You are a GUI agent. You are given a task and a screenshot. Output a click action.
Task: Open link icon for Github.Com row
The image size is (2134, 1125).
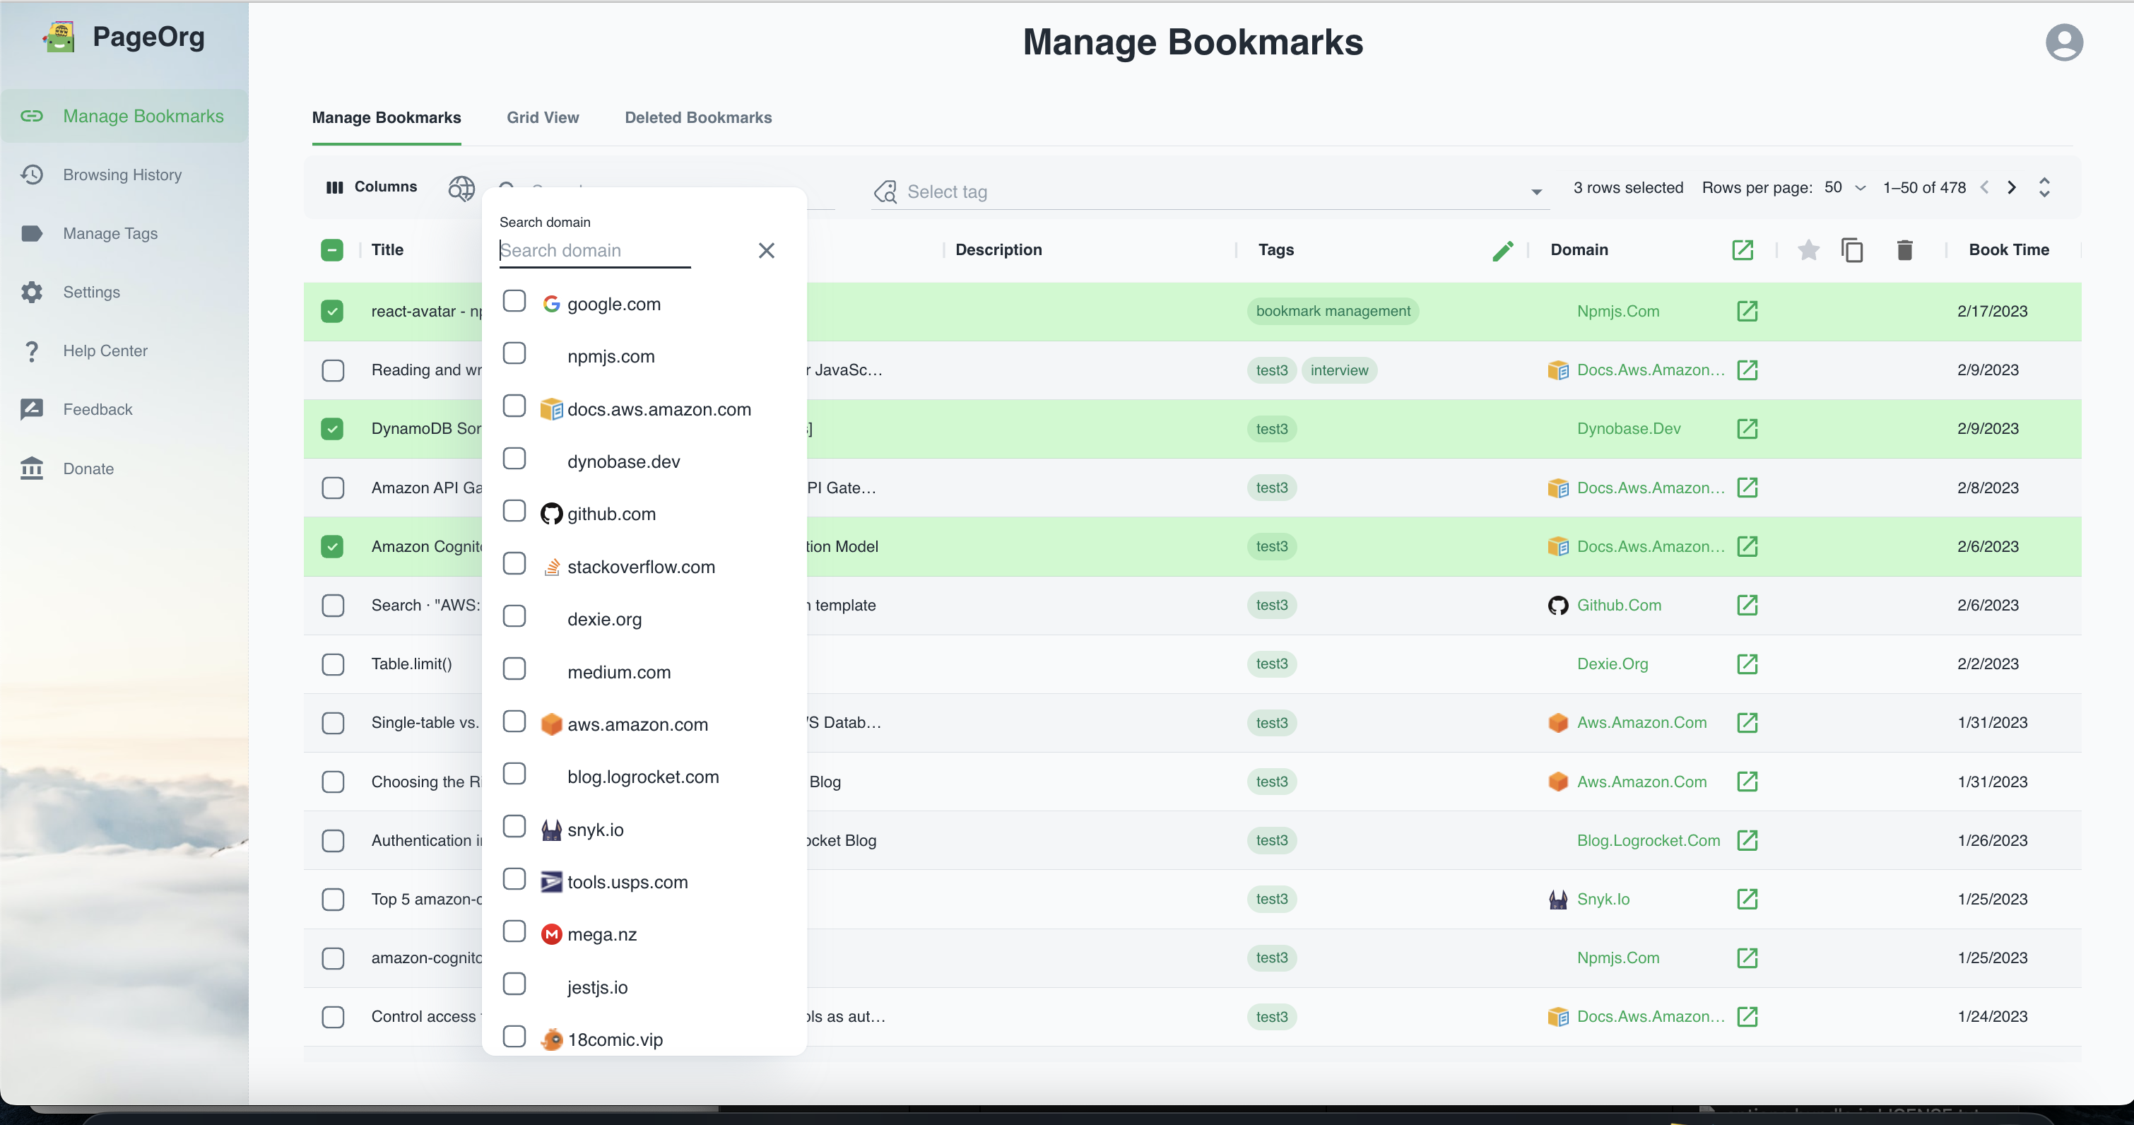(x=1747, y=606)
